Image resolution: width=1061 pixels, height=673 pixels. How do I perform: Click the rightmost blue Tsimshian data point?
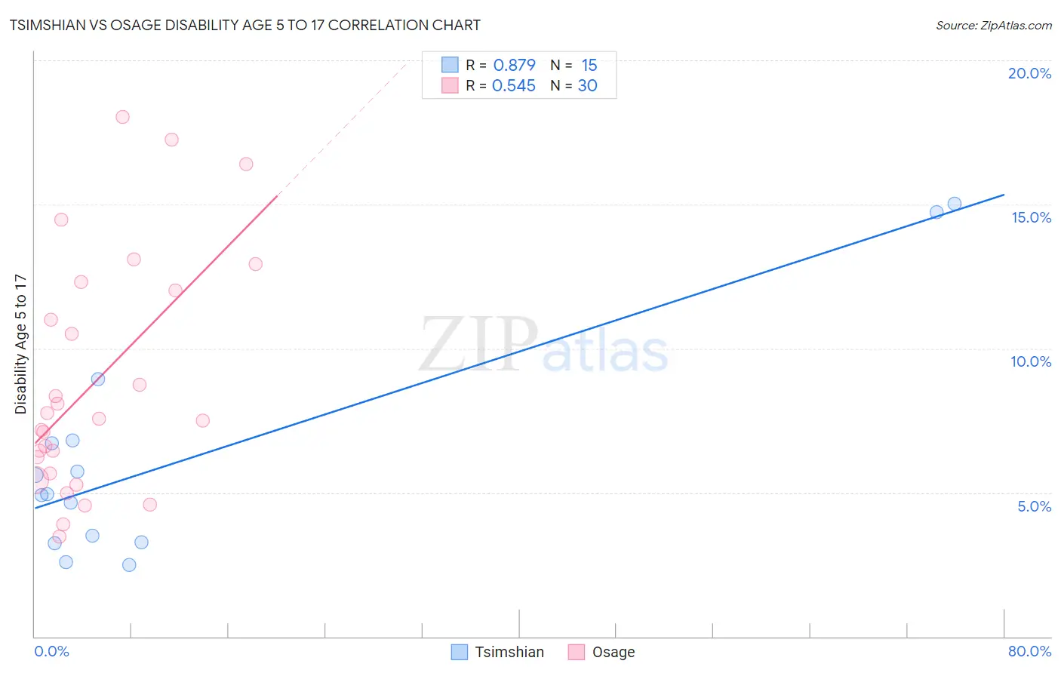point(955,204)
